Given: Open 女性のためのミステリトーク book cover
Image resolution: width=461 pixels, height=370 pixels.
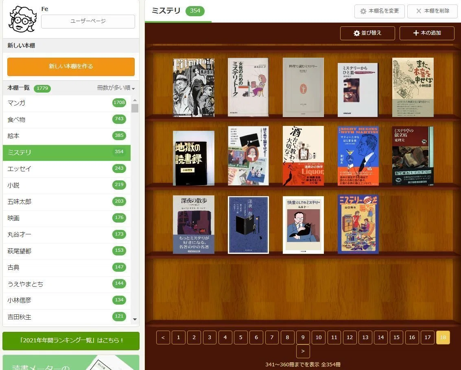Looking at the screenshot, I should [x=248, y=87].
